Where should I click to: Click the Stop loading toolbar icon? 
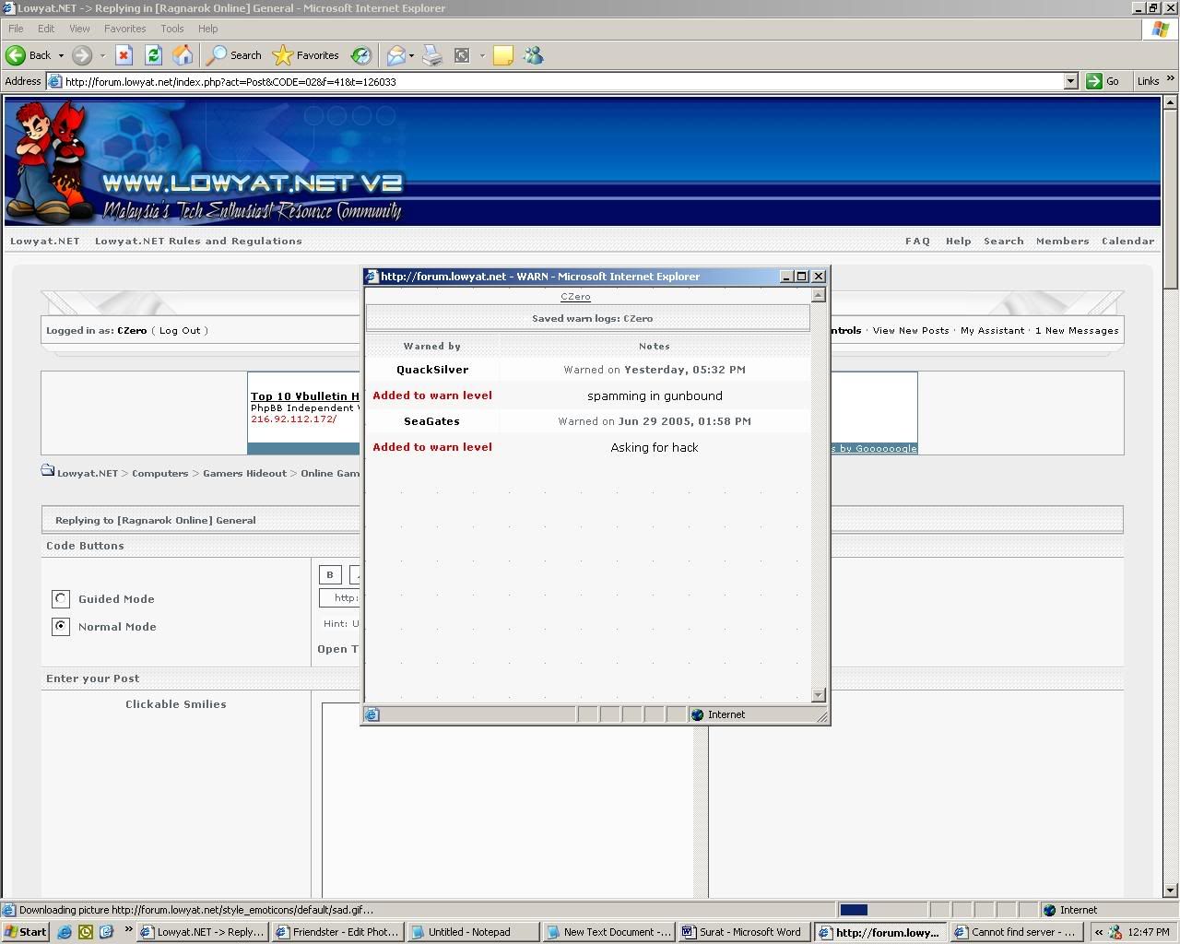[x=124, y=55]
